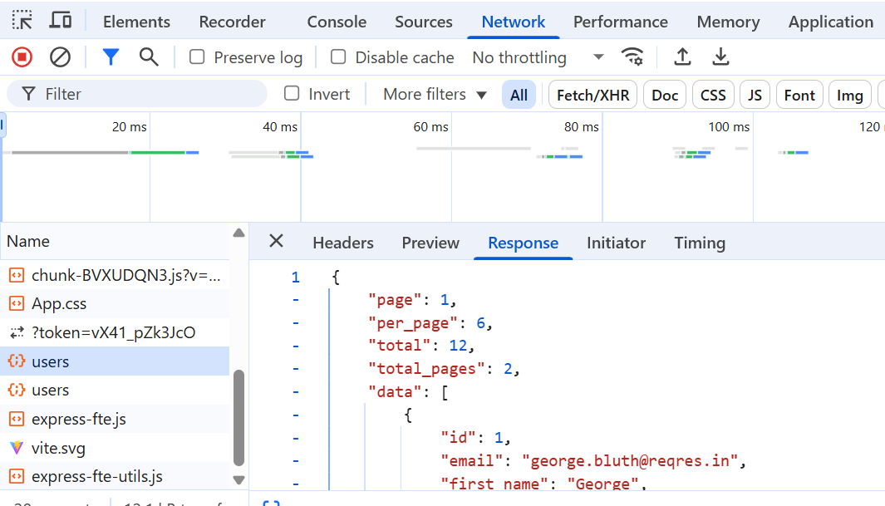This screenshot has height=506, width=885.
Task: Activate the inspect element picker icon
Action: pos(22,21)
